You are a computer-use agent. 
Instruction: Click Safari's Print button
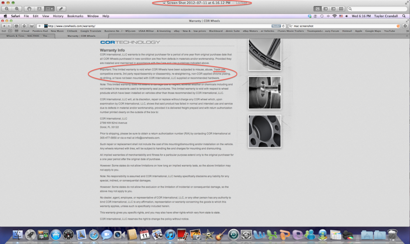click(x=16, y=26)
